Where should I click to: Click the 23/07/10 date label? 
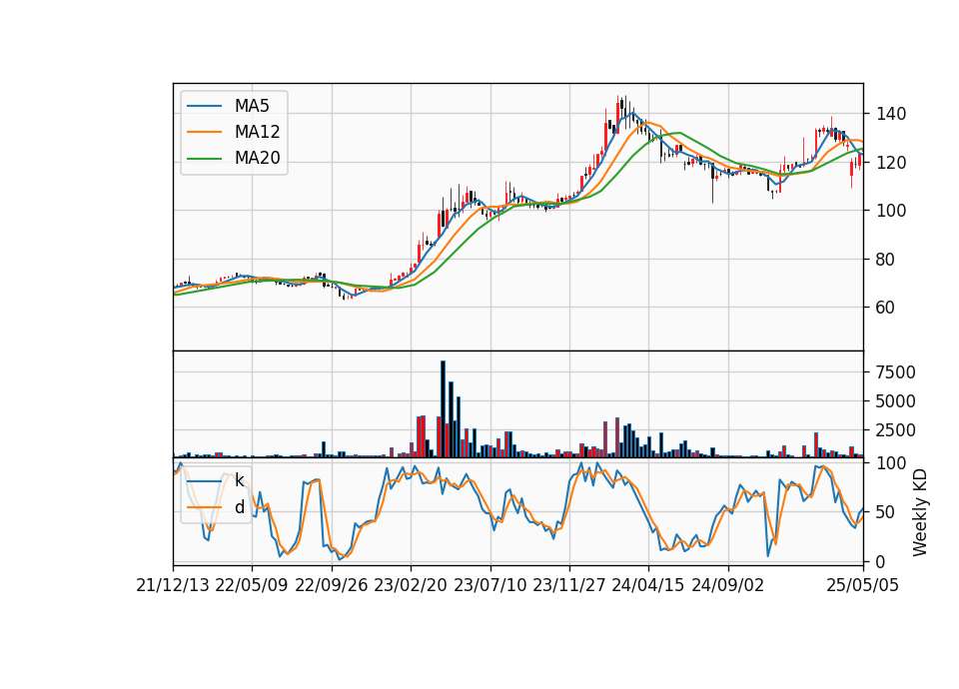click(x=489, y=586)
